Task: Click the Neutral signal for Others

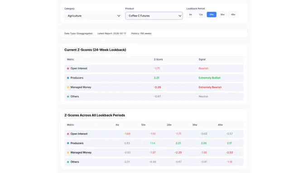Action: [x=203, y=96]
